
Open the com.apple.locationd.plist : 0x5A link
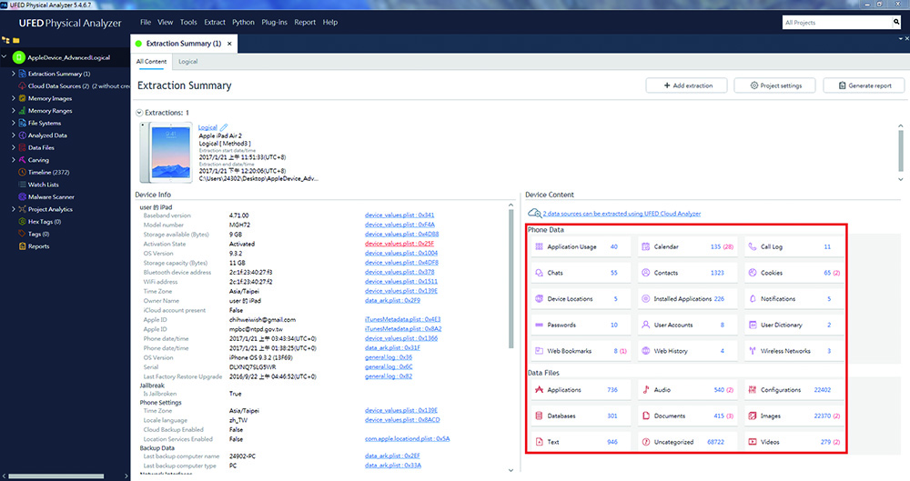click(407, 438)
